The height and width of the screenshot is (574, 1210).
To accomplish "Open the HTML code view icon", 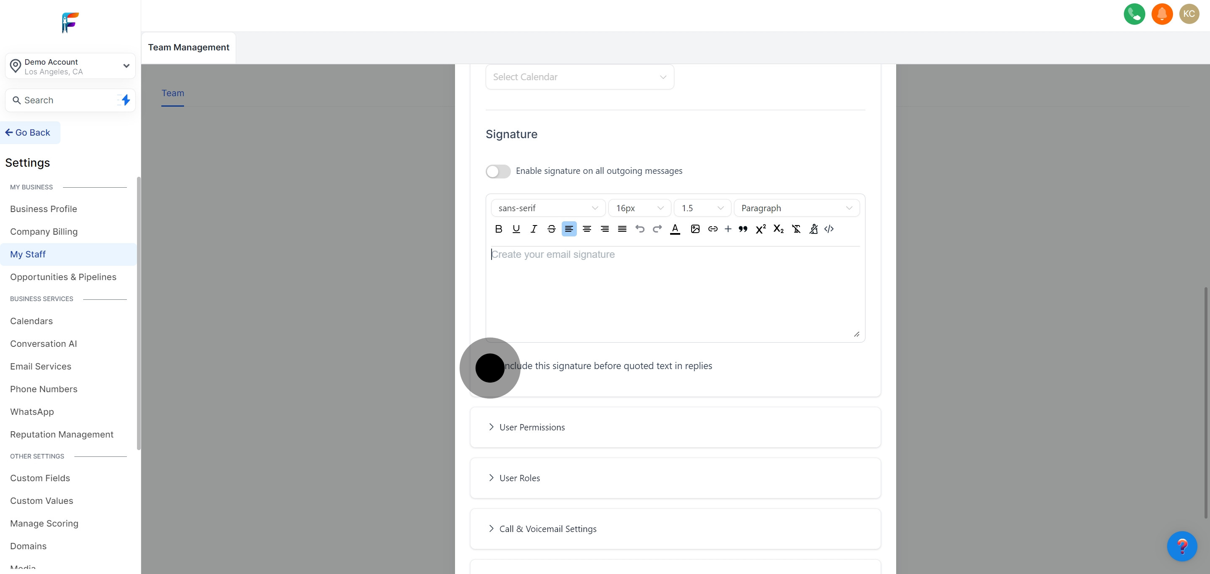I will tap(829, 229).
